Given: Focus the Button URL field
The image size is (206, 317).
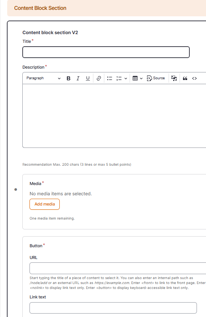Looking at the screenshot, I should [x=118, y=268].
